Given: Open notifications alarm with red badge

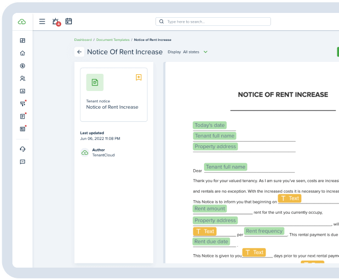Looking at the screenshot, I should point(56,22).
